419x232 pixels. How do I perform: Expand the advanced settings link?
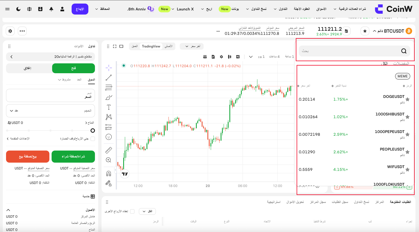click(x=18, y=139)
